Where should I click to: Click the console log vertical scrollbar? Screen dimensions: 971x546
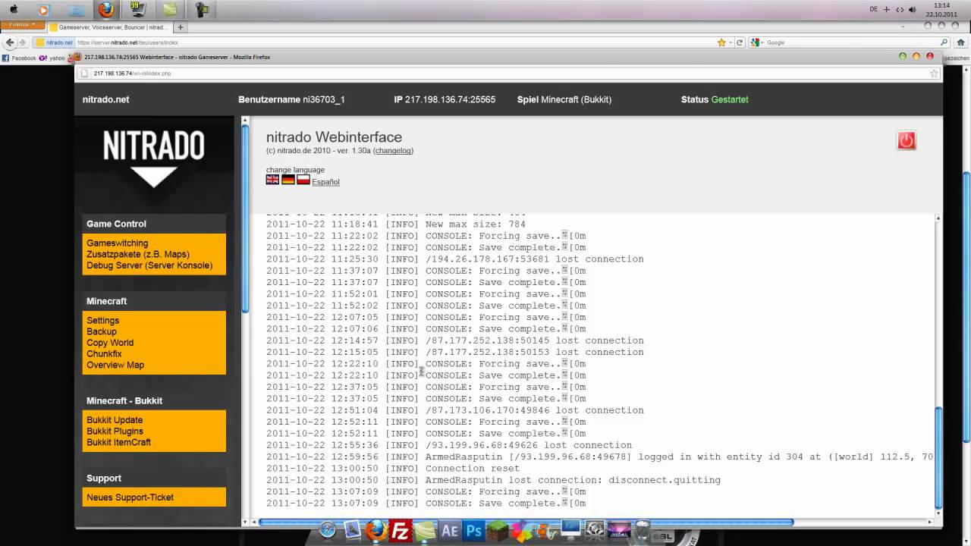pyautogui.click(x=938, y=458)
